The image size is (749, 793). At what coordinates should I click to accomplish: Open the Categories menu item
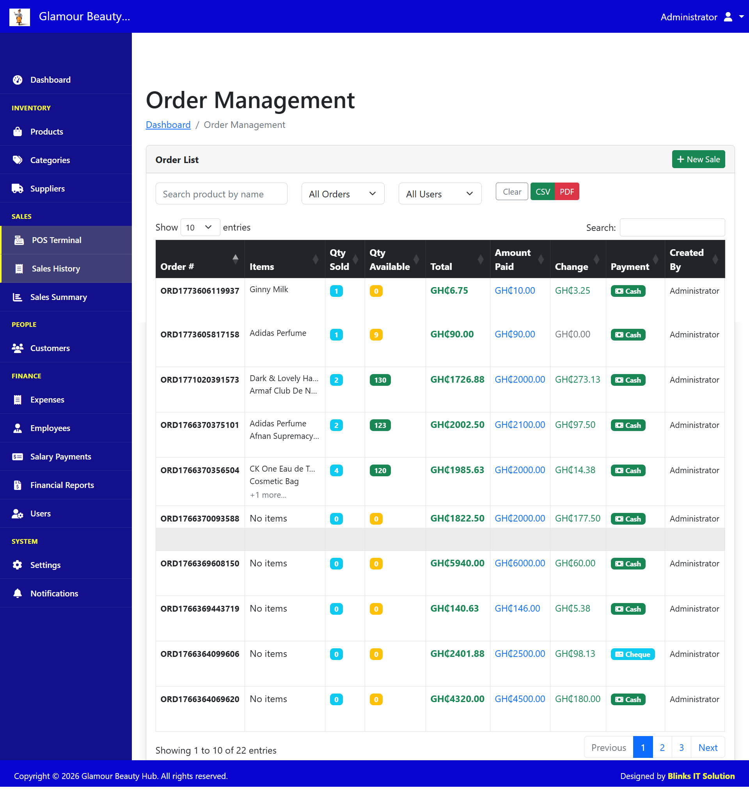click(x=66, y=160)
